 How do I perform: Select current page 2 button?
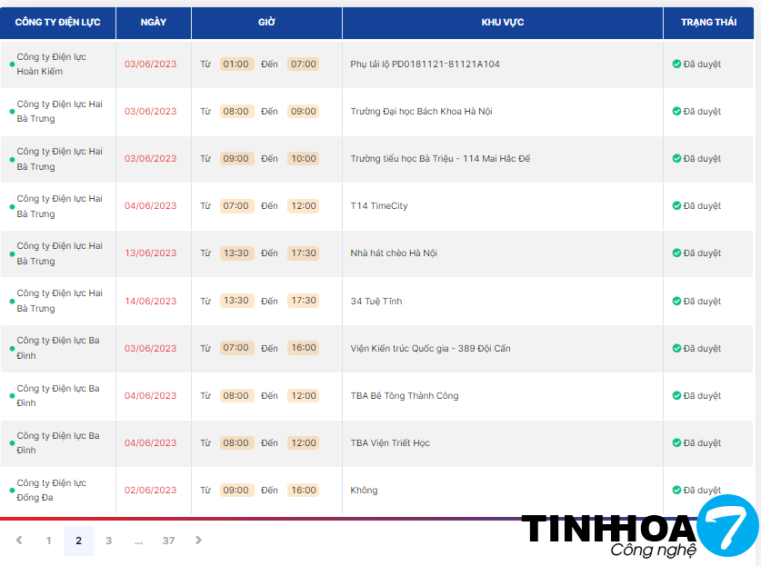[78, 541]
